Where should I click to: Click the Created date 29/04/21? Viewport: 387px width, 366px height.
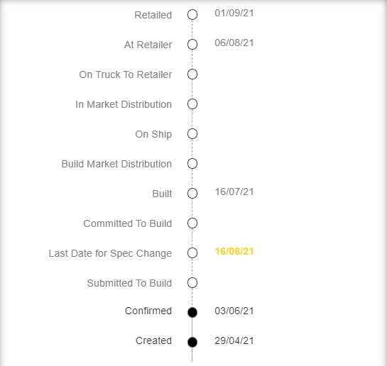pos(234,340)
